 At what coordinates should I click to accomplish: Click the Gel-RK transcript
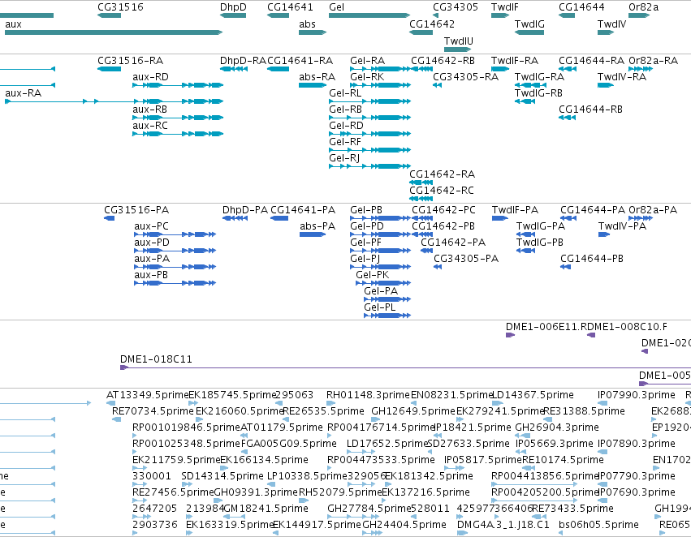[x=380, y=85]
